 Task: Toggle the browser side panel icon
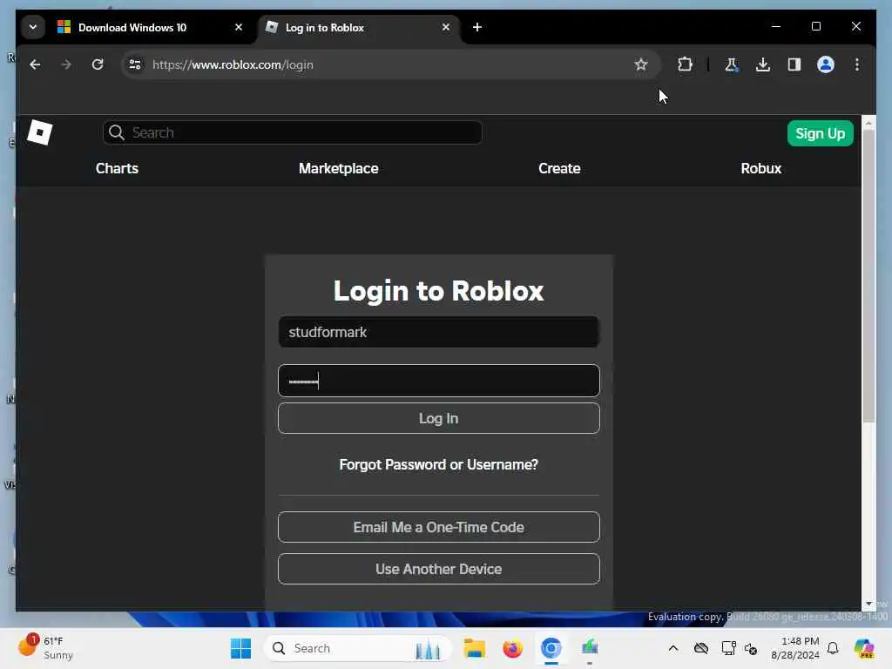pyautogui.click(x=794, y=64)
